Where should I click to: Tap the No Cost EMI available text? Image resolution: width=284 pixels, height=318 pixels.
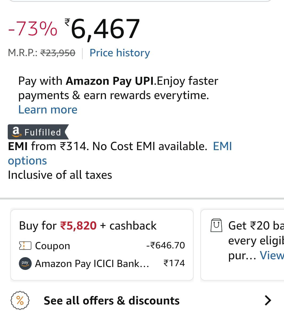click(149, 146)
